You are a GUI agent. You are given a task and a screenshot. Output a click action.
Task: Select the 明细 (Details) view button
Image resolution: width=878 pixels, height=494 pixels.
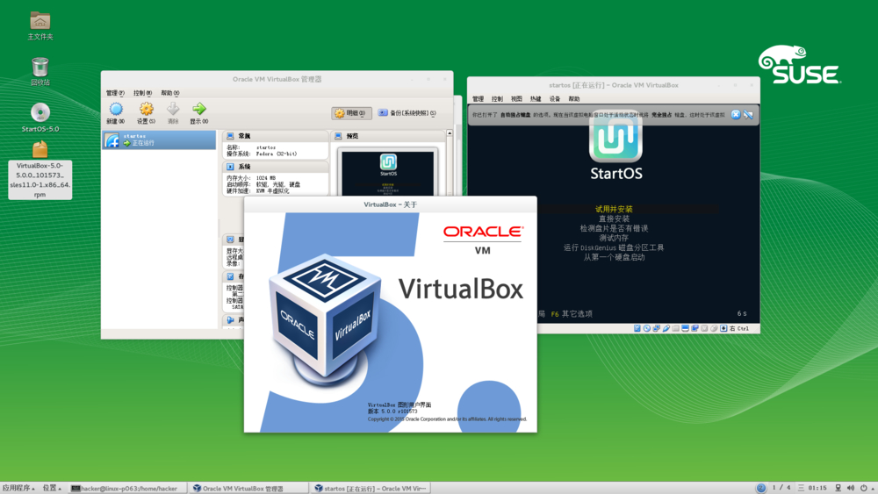click(351, 113)
